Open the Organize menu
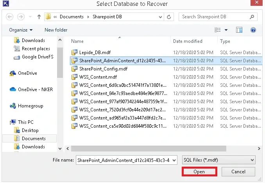Viewport: 265px width, 183px height. coord(21,30)
